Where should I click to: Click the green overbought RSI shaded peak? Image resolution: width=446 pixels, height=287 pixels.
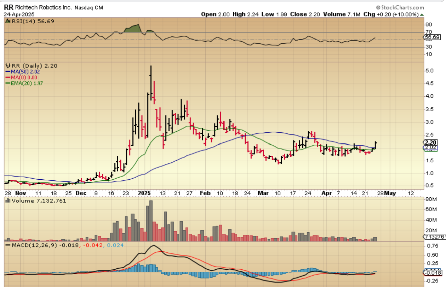133,28
